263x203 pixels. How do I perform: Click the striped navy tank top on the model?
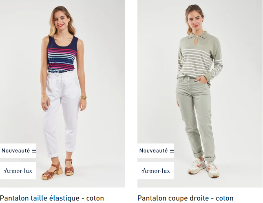tap(62, 55)
